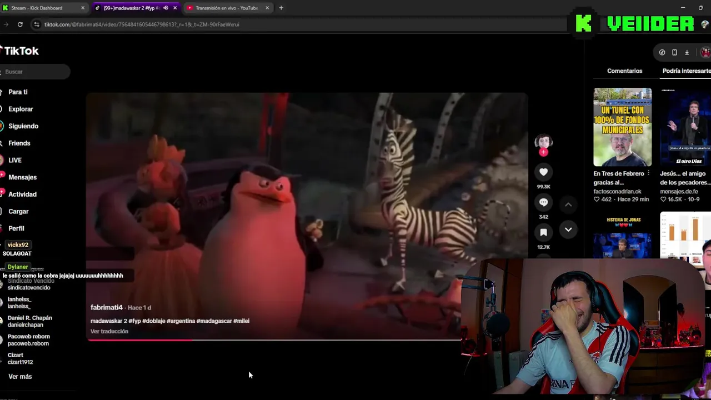Open followed account Sindicato Vencido
Viewport: 711px width, 400px height.
pyautogui.click(x=31, y=284)
